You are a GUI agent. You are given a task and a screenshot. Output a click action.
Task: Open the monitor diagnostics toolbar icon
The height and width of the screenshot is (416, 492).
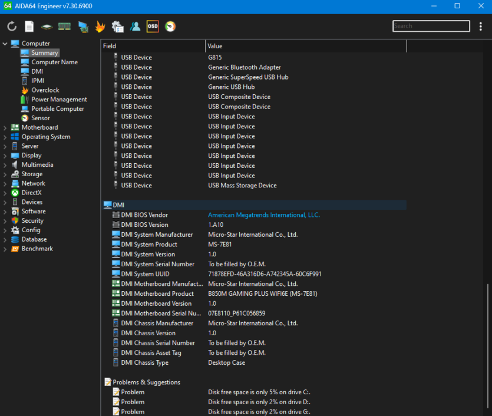tap(83, 27)
